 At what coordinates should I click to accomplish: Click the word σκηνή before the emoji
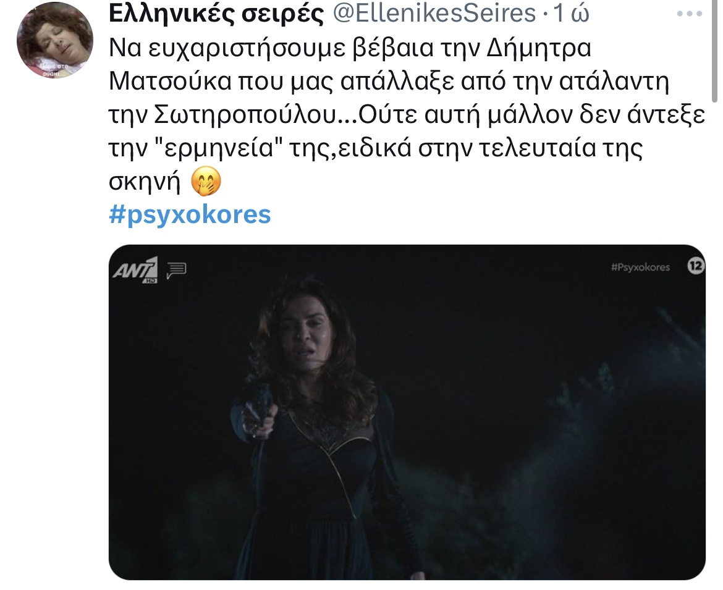[145, 182]
